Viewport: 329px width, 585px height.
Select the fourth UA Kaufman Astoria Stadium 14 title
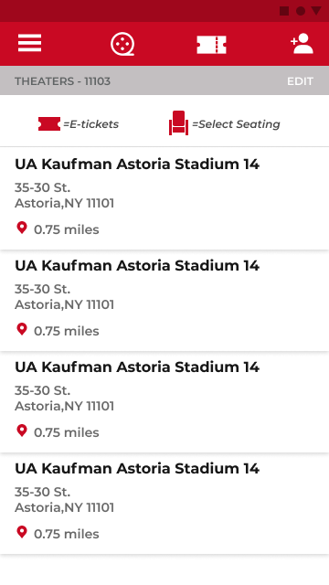point(137,469)
